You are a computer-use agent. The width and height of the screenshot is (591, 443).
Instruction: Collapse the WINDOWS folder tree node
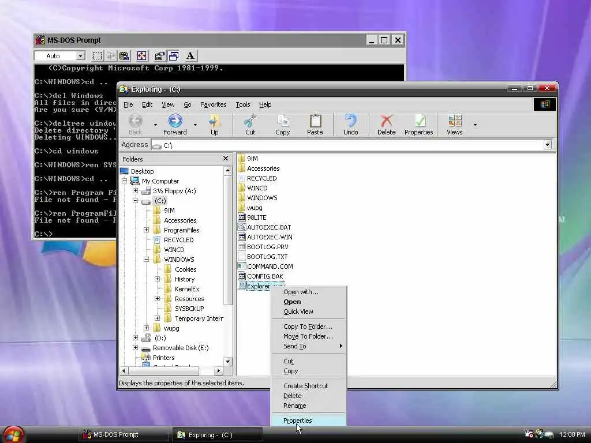tap(146, 260)
